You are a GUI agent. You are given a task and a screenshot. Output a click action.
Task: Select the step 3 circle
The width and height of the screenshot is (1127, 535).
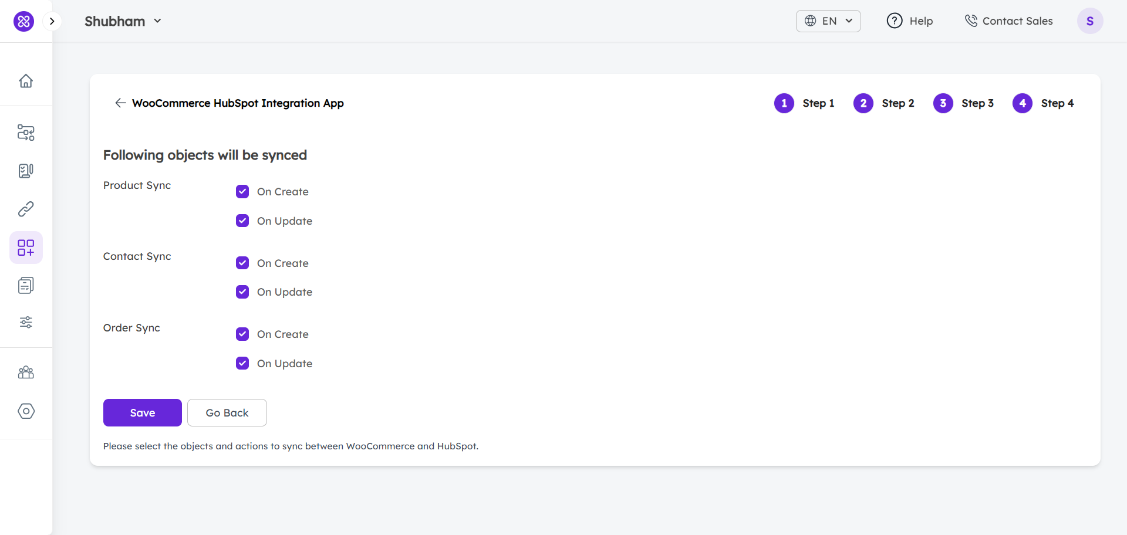pyautogui.click(x=943, y=103)
